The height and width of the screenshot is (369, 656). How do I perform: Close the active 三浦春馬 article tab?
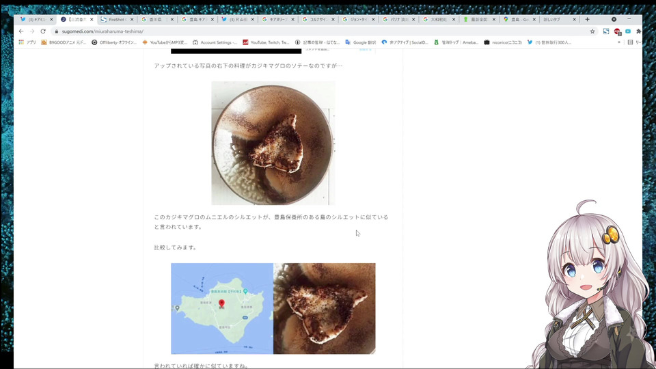pyautogui.click(x=92, y=19)
